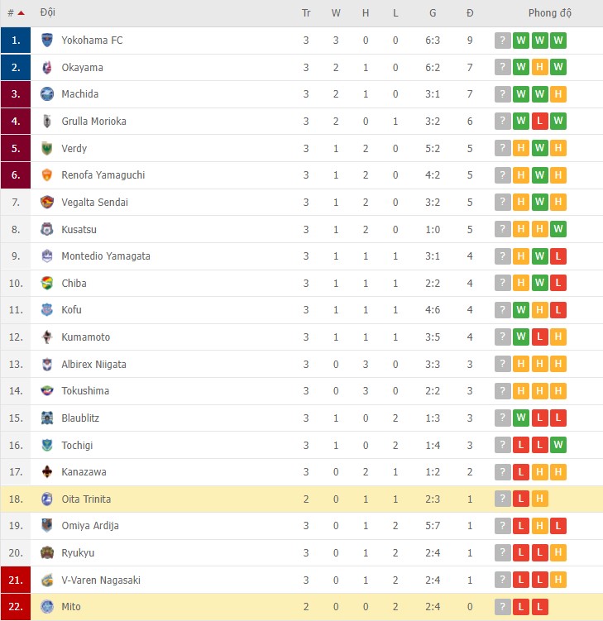603x621 pixels.
Task: Click the G goals column header
Action: (x=433, y=13)
